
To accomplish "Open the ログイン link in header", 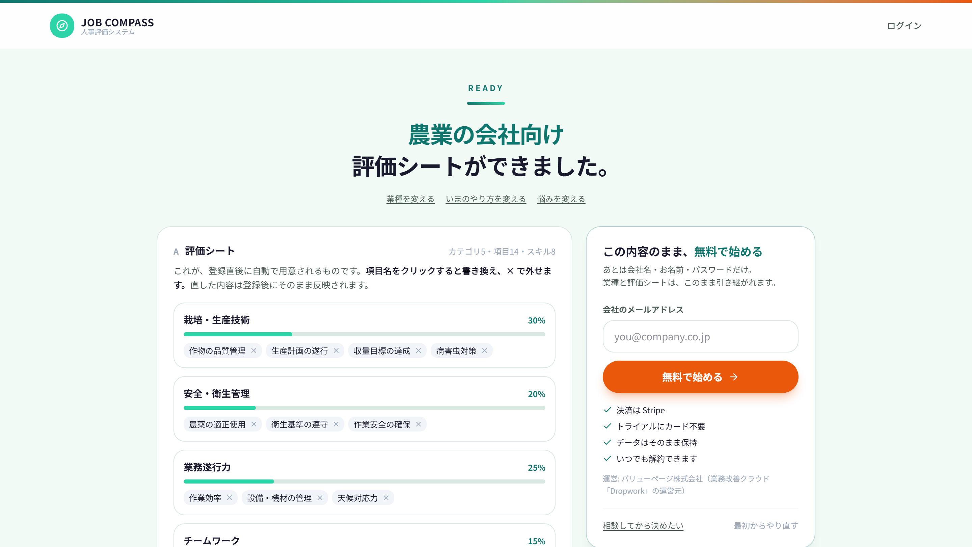I will tap(904, 26).
